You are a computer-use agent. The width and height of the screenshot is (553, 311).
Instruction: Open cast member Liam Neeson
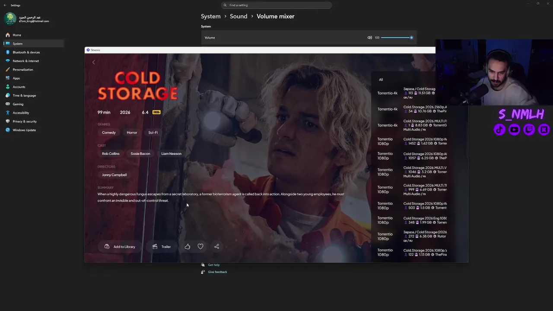point(172,154)
